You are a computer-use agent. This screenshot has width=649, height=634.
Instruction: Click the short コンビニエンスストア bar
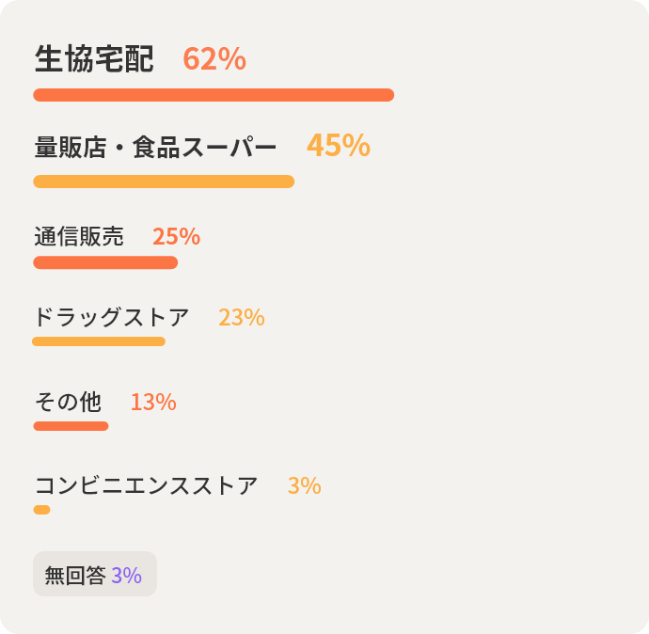[41, 510]
